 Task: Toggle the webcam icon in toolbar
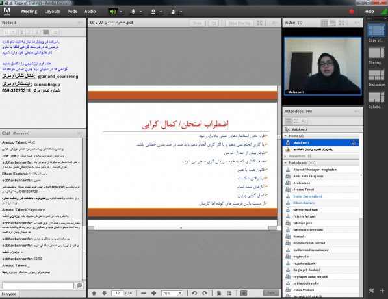tap(153, 12)
